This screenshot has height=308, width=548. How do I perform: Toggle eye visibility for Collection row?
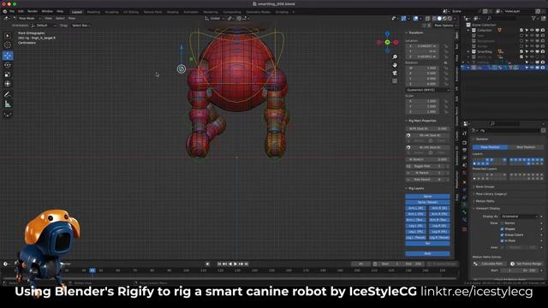coord(532,31)
